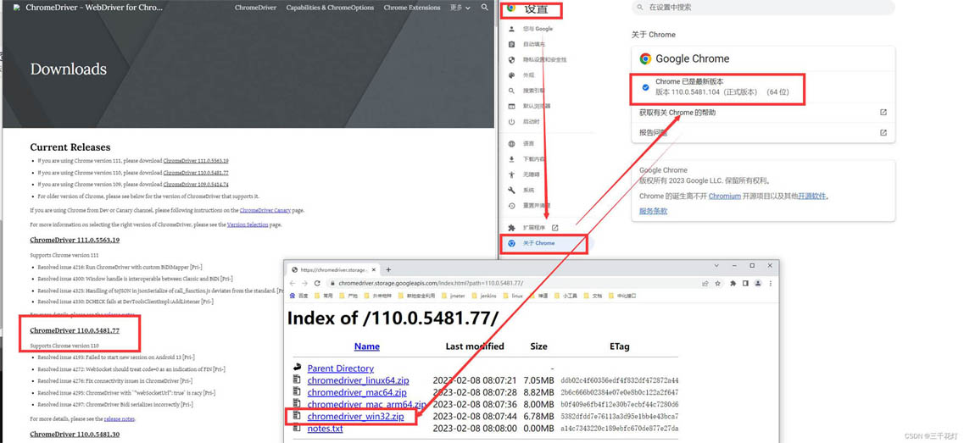Click the reload page icon in browser

click(x=317, y=284)
